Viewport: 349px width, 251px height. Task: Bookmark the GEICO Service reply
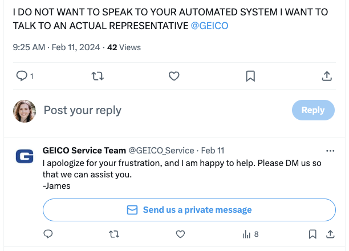coord(313,234)
